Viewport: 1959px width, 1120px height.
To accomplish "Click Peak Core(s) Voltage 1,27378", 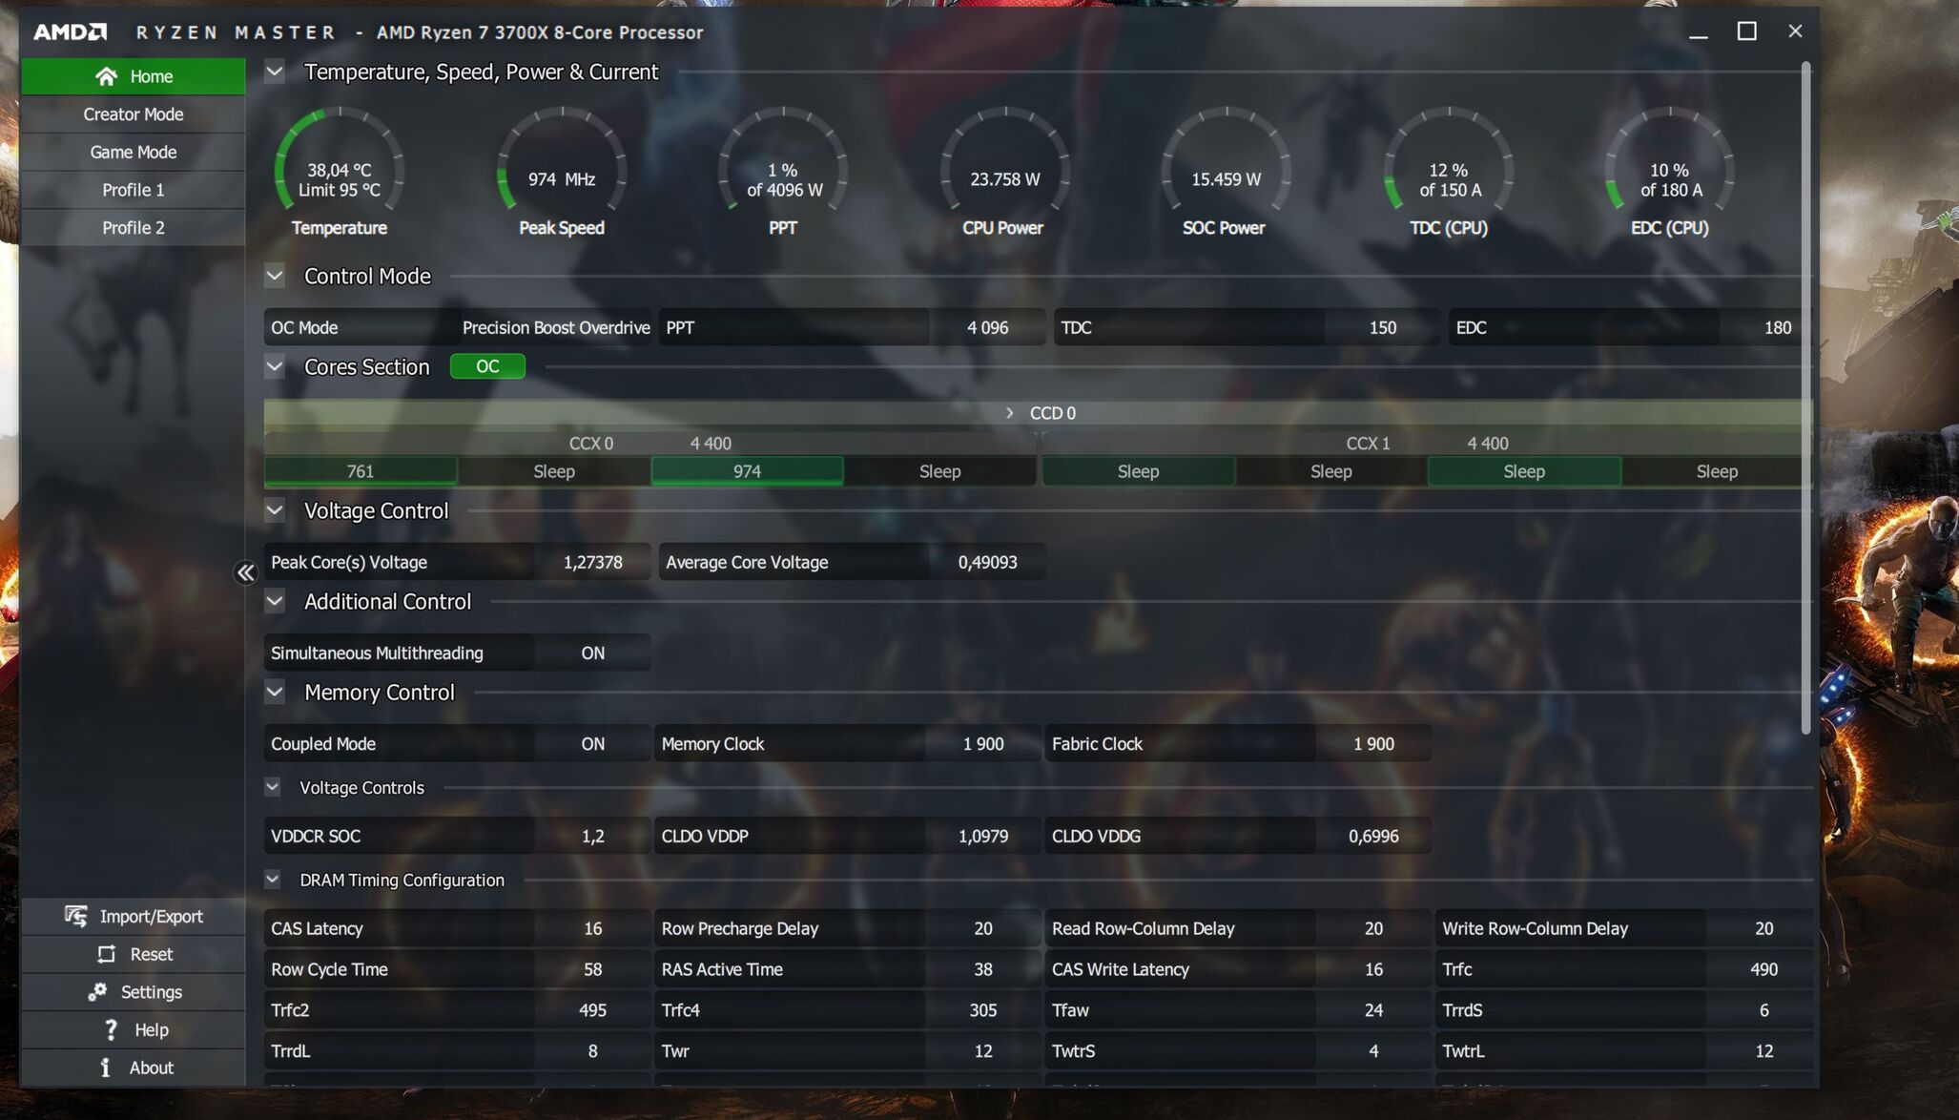I will 592,562.
